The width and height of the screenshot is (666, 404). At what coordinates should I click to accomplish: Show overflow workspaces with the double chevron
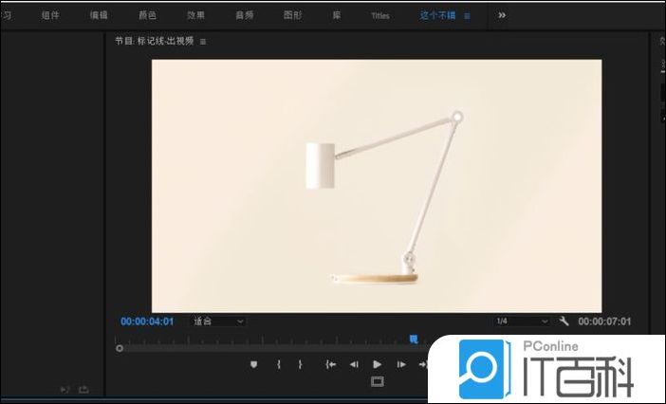502,15
